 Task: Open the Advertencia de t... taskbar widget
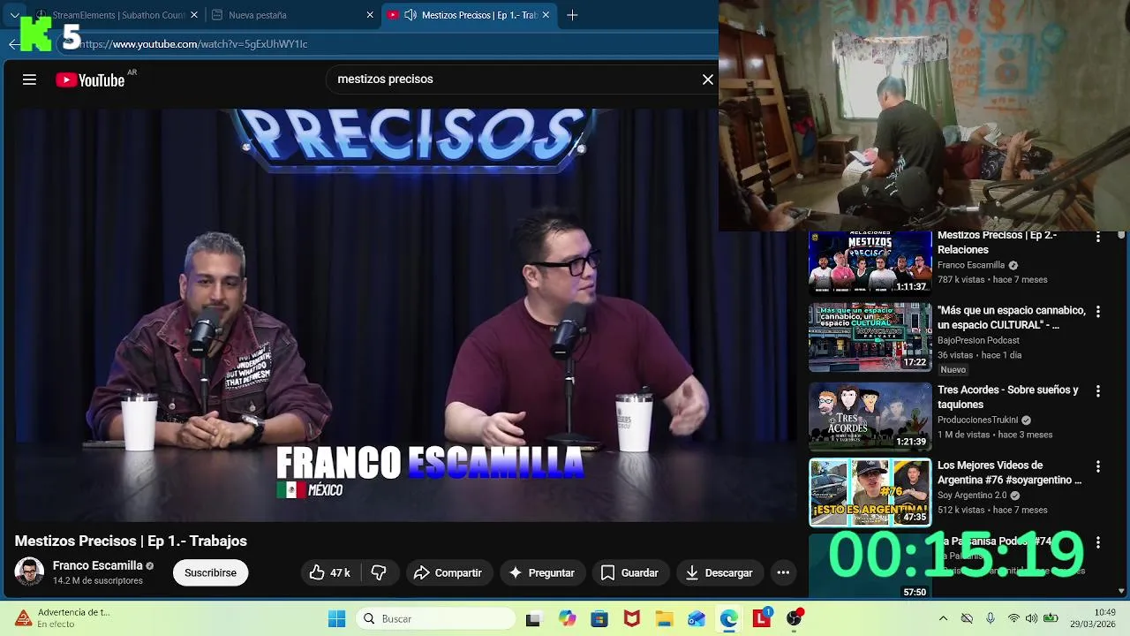point(63,618)
